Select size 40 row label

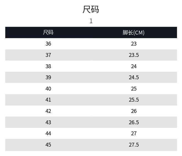(48, 89)
